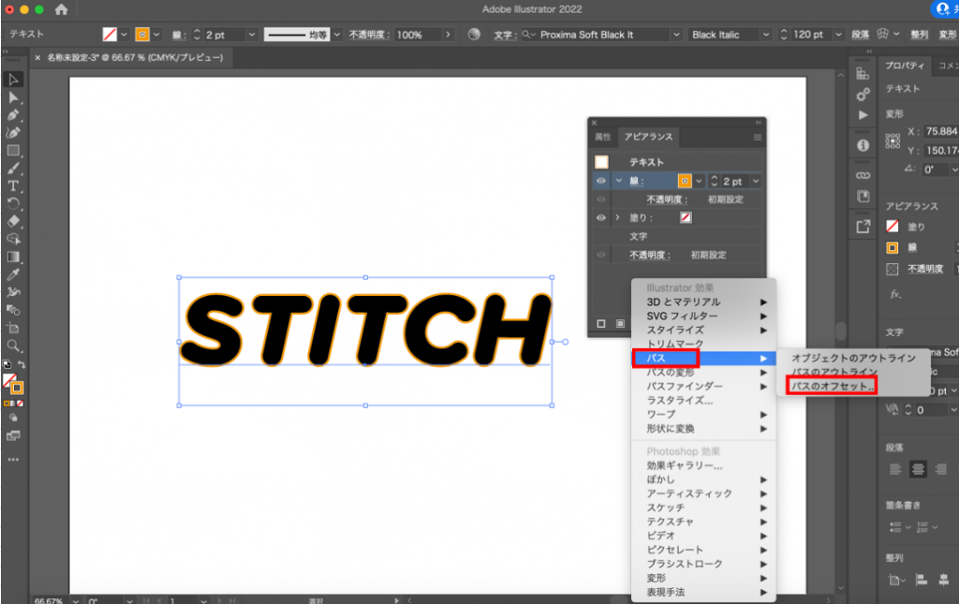
Task: Open status bar zoom level dropdown
Action: pyautogui.click(x=75, y=600)
